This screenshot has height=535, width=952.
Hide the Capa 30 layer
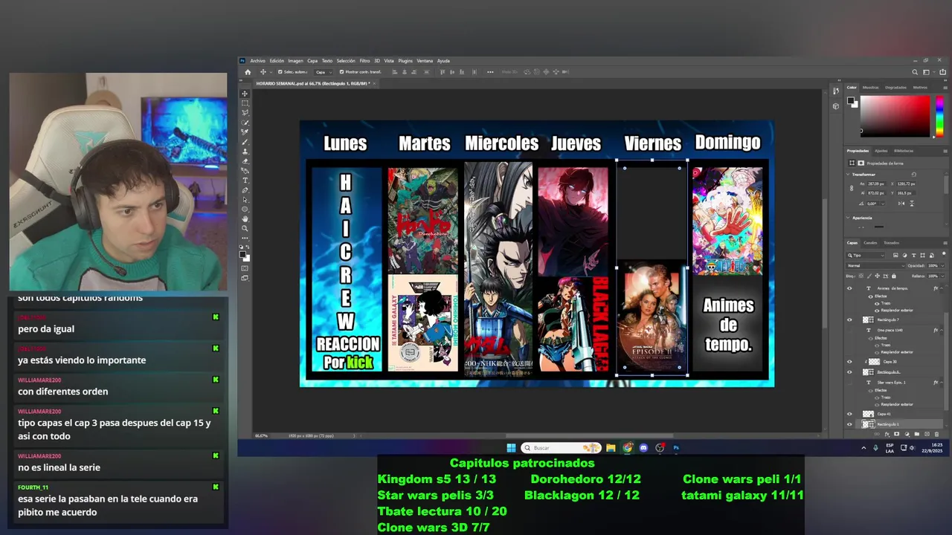tap(849, 362)
